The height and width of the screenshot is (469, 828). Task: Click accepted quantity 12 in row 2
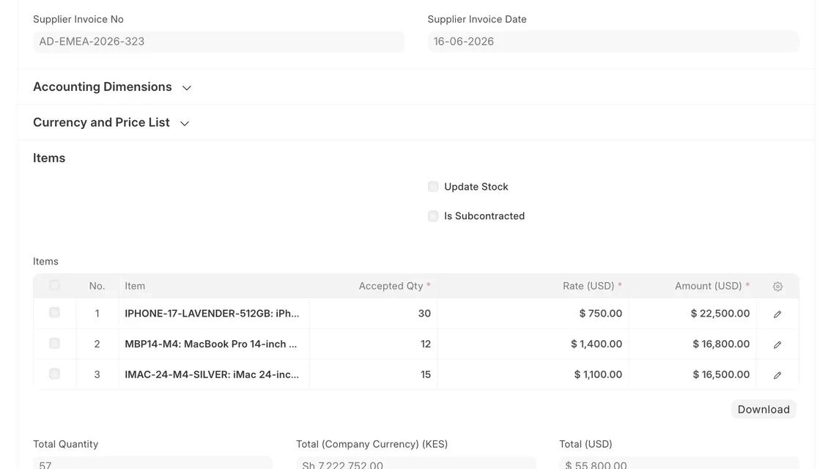374,344
